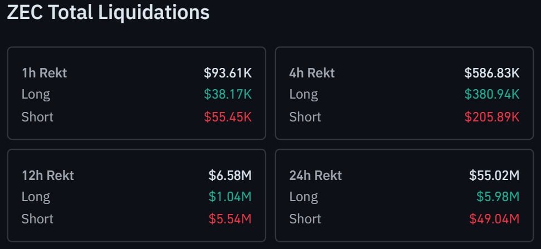The height and width of the screenshot is (249, 541).
Task: Select the 1h Short value $55.45K
Action: tap(228, 117)
